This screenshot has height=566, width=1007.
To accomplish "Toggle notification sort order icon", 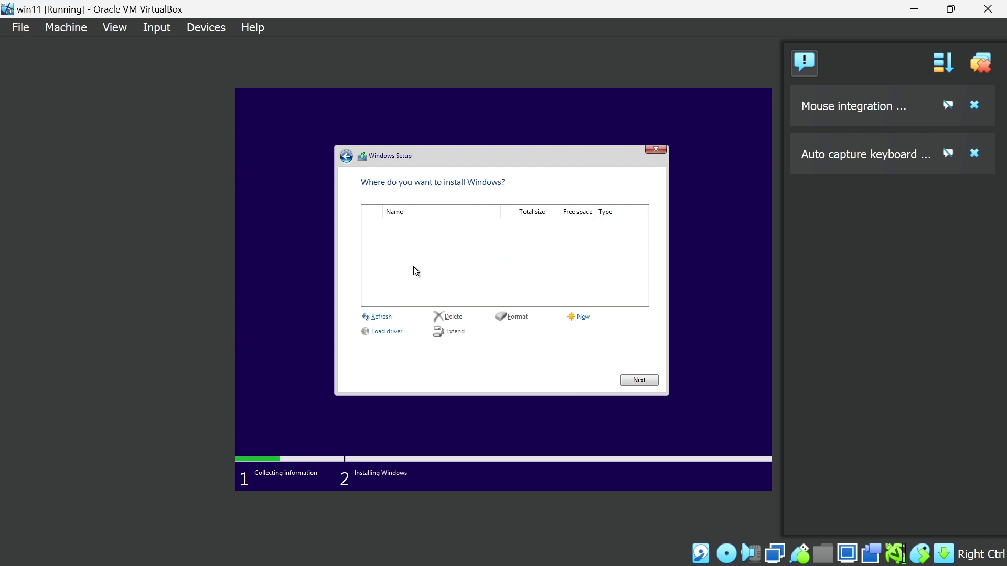I will coord(942,63).
